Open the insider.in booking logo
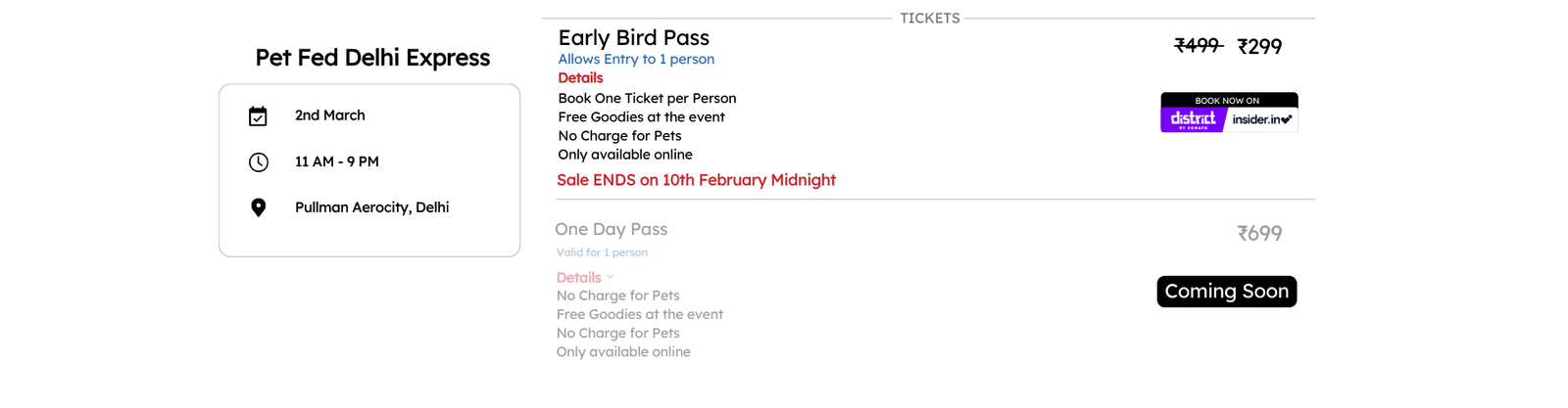 click(1262, 119)
